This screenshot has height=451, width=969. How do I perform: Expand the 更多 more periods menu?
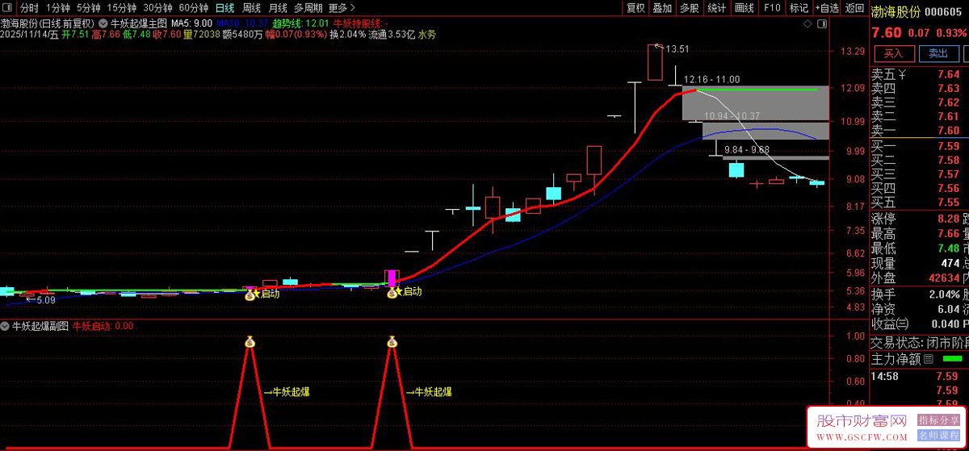[341, 7]
